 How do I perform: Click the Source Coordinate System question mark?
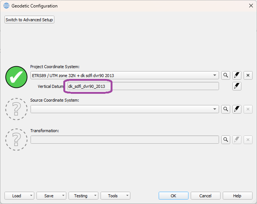(x=16, y=108)
